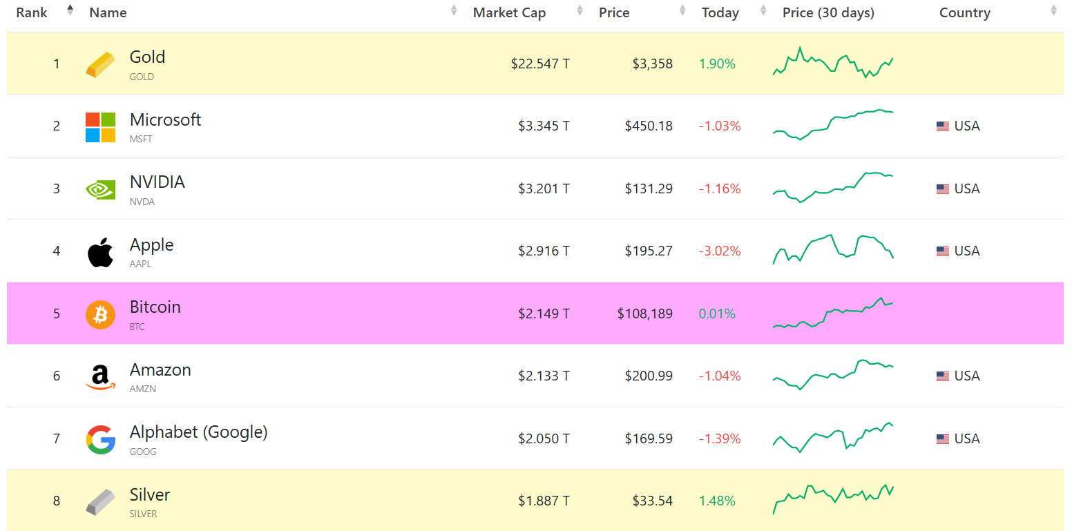The height and width of the screenshot is (531, 1072).
Task: Click the Microsoft logo icon
Action: (100, 126)
